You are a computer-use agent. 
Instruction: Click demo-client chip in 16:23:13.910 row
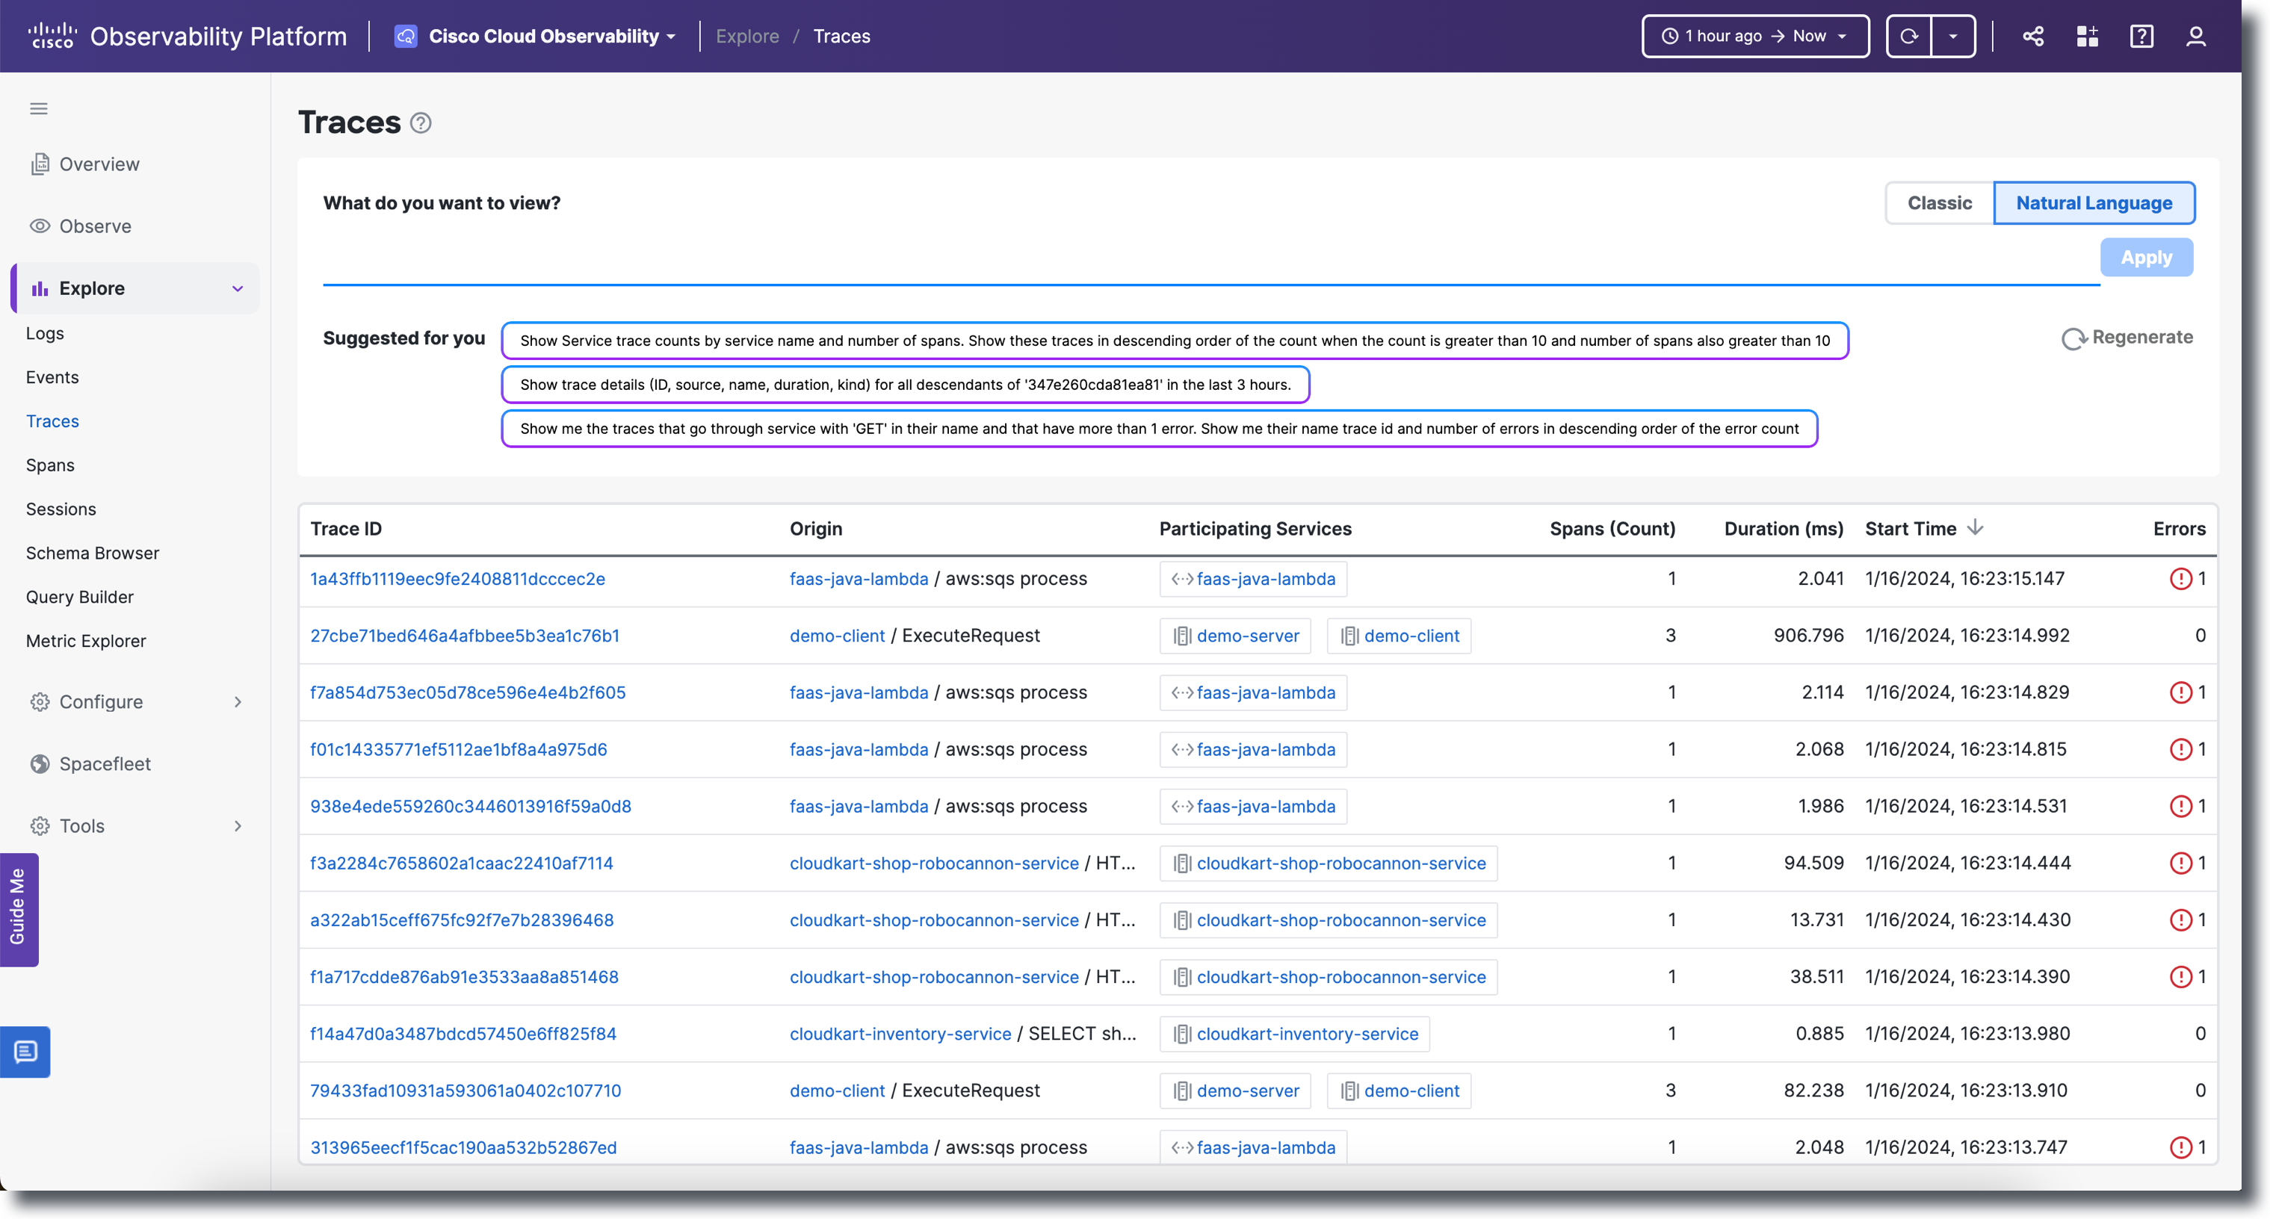click(x=1400, y=1091)
